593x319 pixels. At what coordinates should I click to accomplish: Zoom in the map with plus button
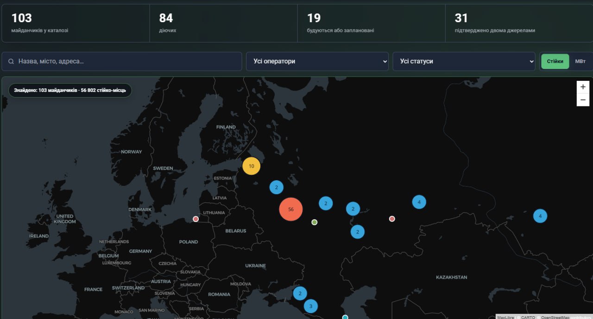tap(583, 87)
